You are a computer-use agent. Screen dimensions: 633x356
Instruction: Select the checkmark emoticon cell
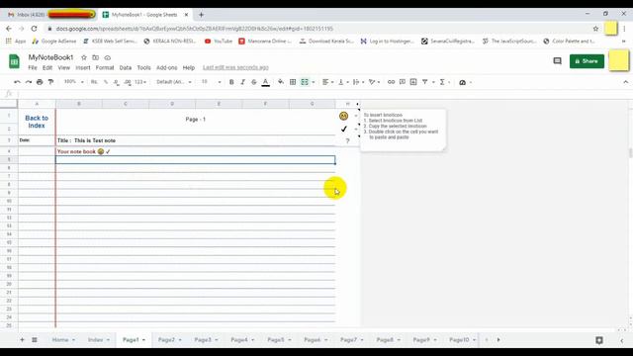point(347,129)
